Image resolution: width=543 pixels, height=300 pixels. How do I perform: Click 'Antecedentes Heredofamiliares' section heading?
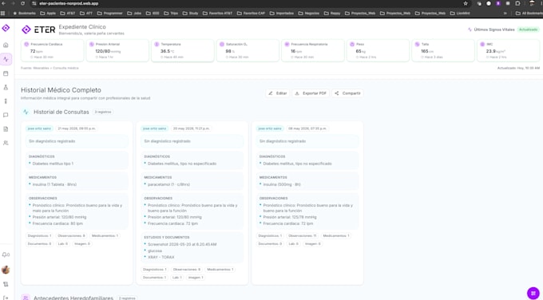[73, 298]
